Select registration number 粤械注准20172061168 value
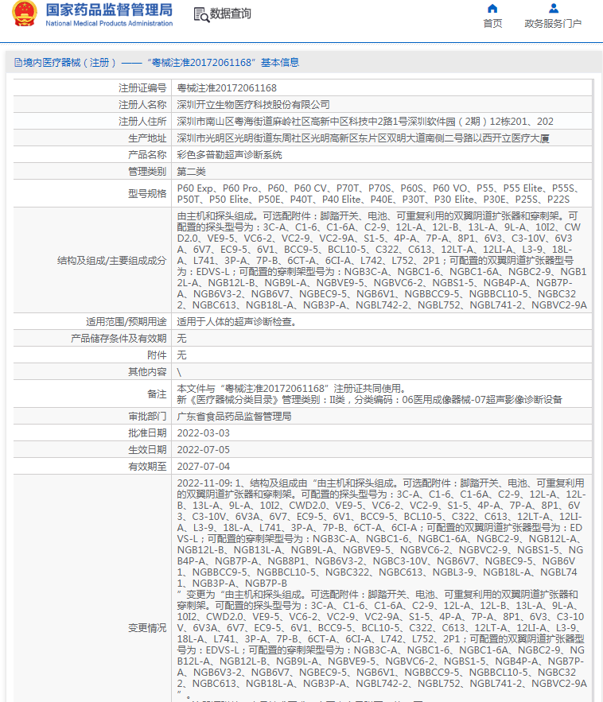The width and height of the screenshot is (603, 702). (227, 88)
